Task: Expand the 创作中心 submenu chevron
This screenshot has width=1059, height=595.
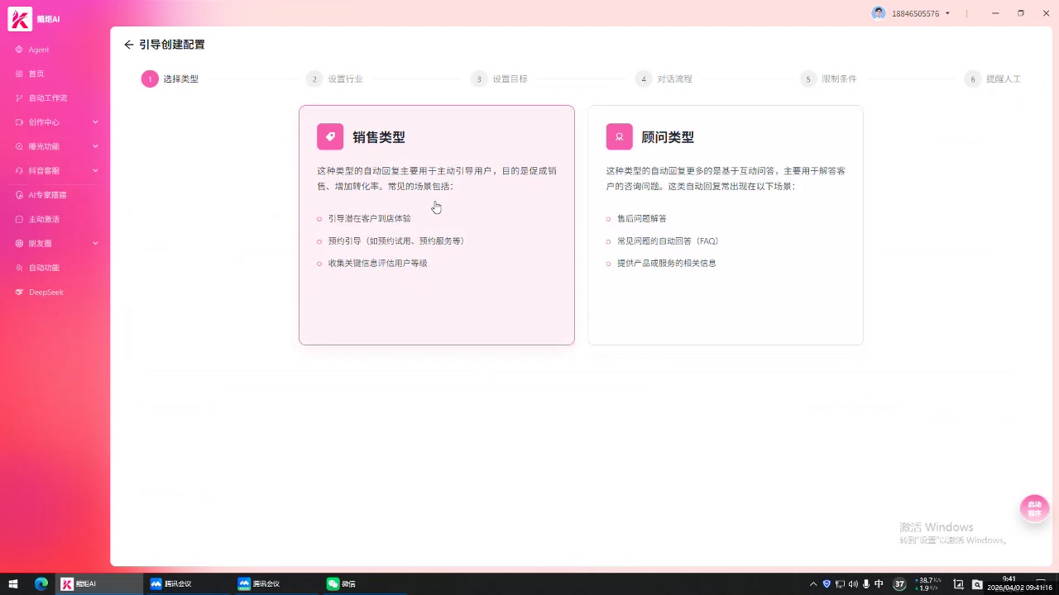Action: click(95, 122)
